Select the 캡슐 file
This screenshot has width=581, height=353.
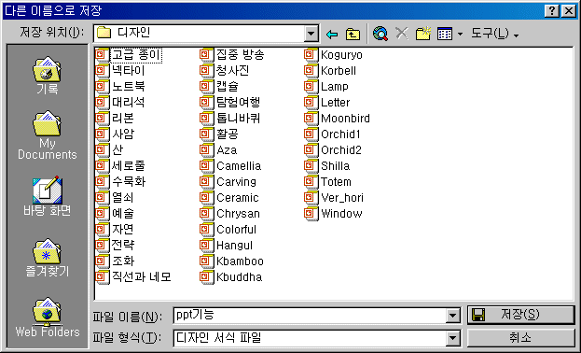(219, 87)
